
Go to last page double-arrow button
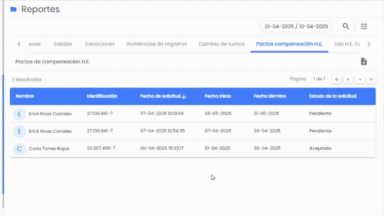click(371, 79)
